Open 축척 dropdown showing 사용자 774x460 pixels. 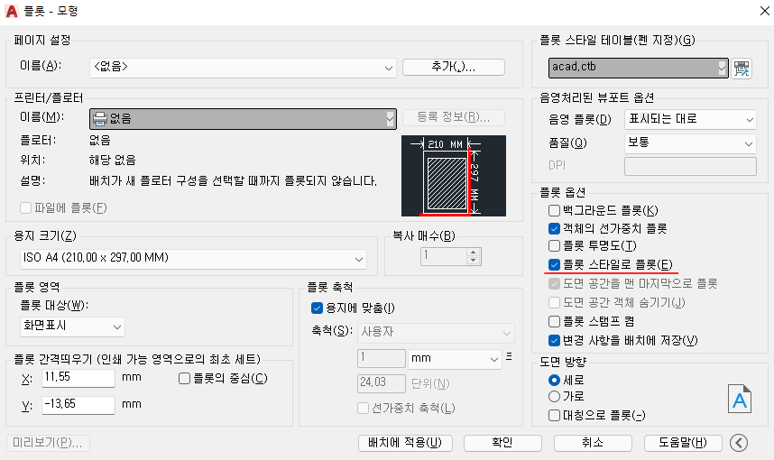click(x=436, y=333)
